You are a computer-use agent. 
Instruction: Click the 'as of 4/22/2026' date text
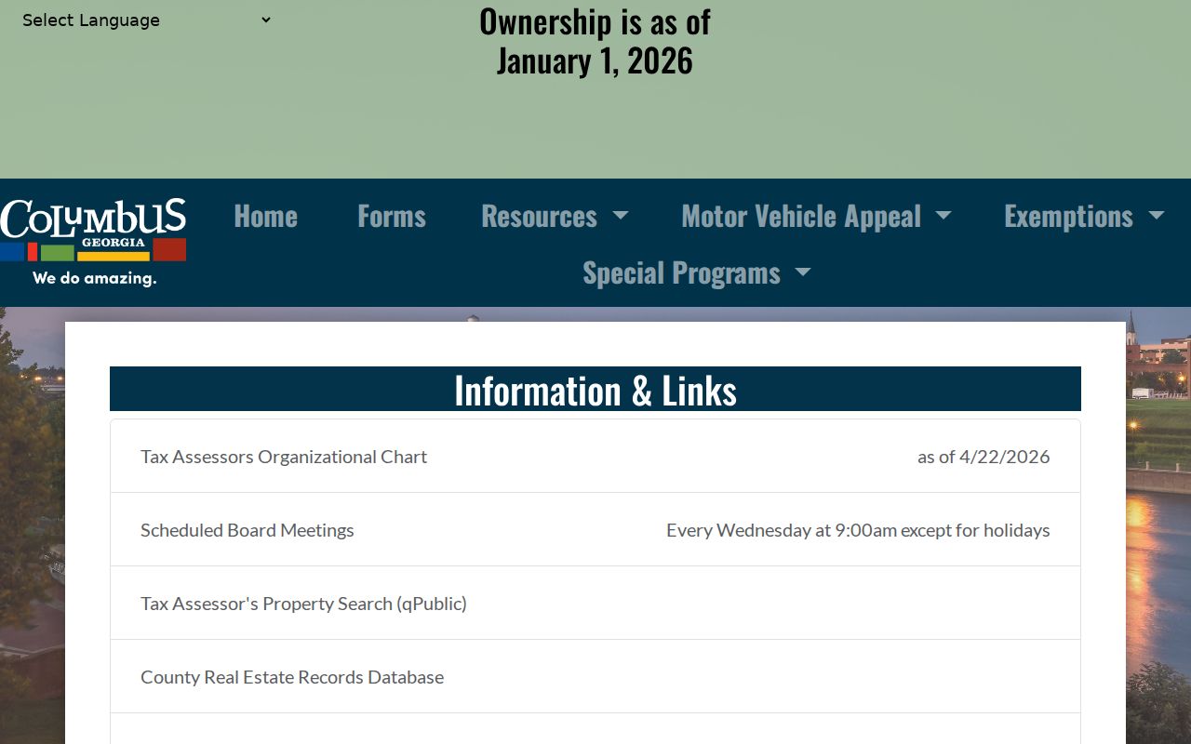pos(984,457)
